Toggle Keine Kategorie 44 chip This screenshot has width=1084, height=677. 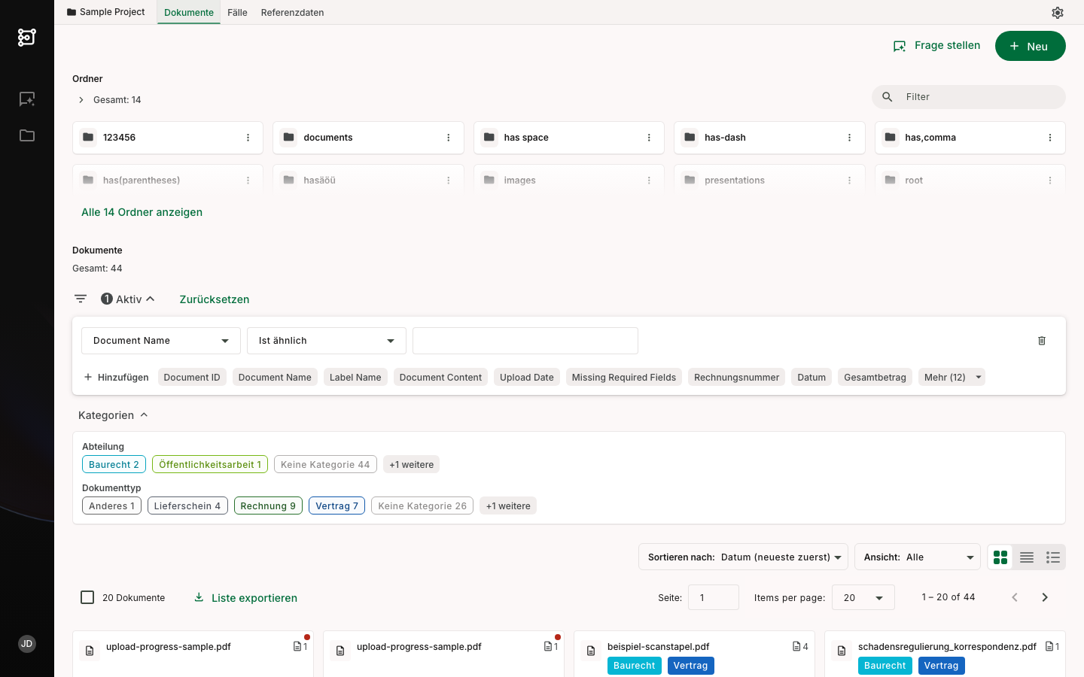point(325,465)
